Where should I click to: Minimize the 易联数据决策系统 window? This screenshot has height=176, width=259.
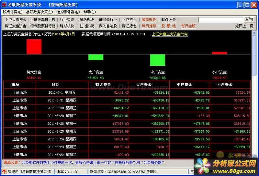point(240,5)
